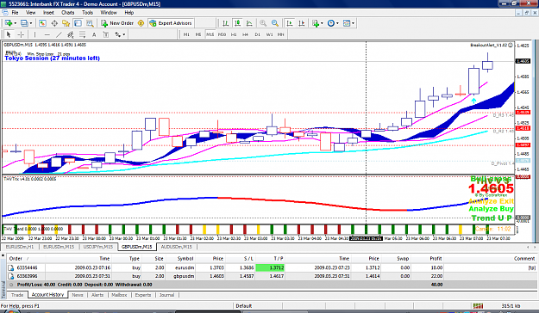This screenshot has height=313, width=539.
Task: Switch to M1 timeframe
Action: point(186,34)
